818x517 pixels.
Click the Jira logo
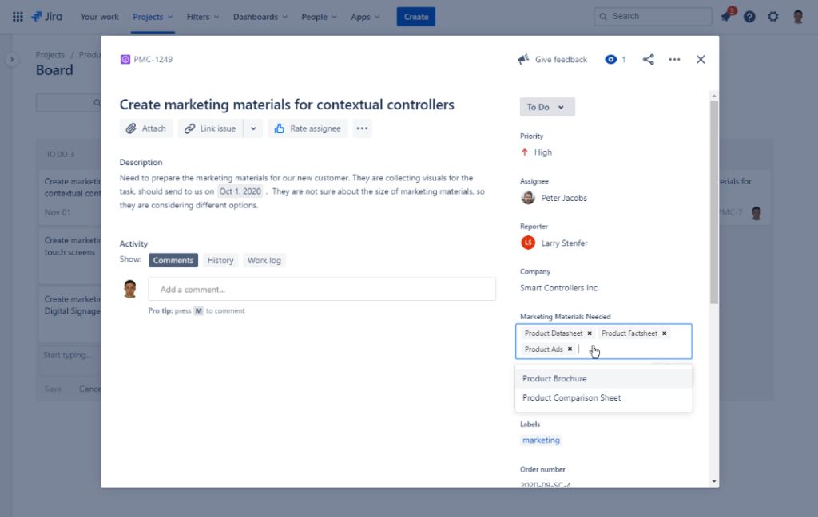[x=46, y=17]
